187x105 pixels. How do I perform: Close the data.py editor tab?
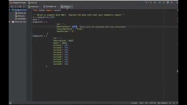pos(72,6)
